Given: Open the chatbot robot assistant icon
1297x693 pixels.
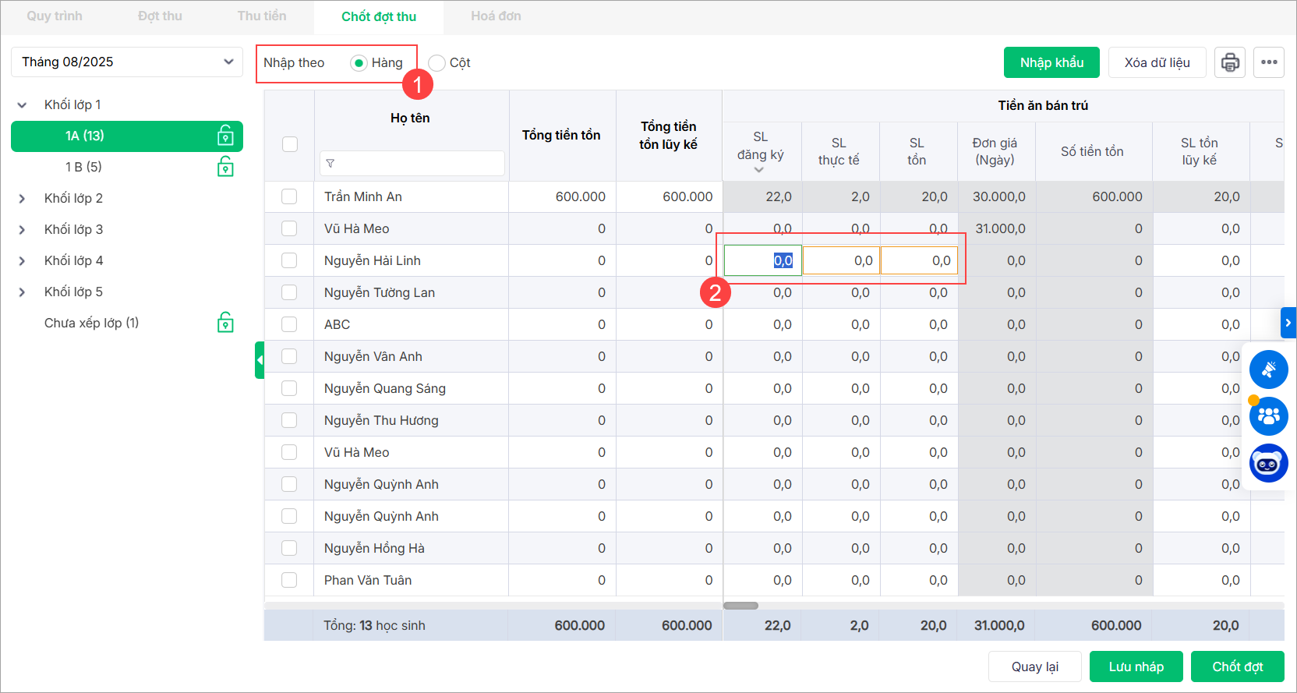Looking at the screenshot, I should click(x=1268, y=464).
